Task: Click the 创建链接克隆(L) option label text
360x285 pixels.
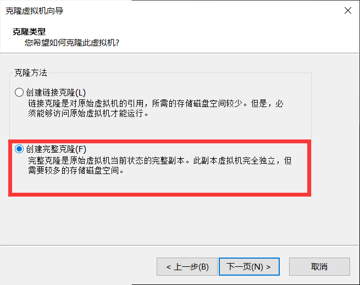Action: pyautogui.click(x=56, y=92)
